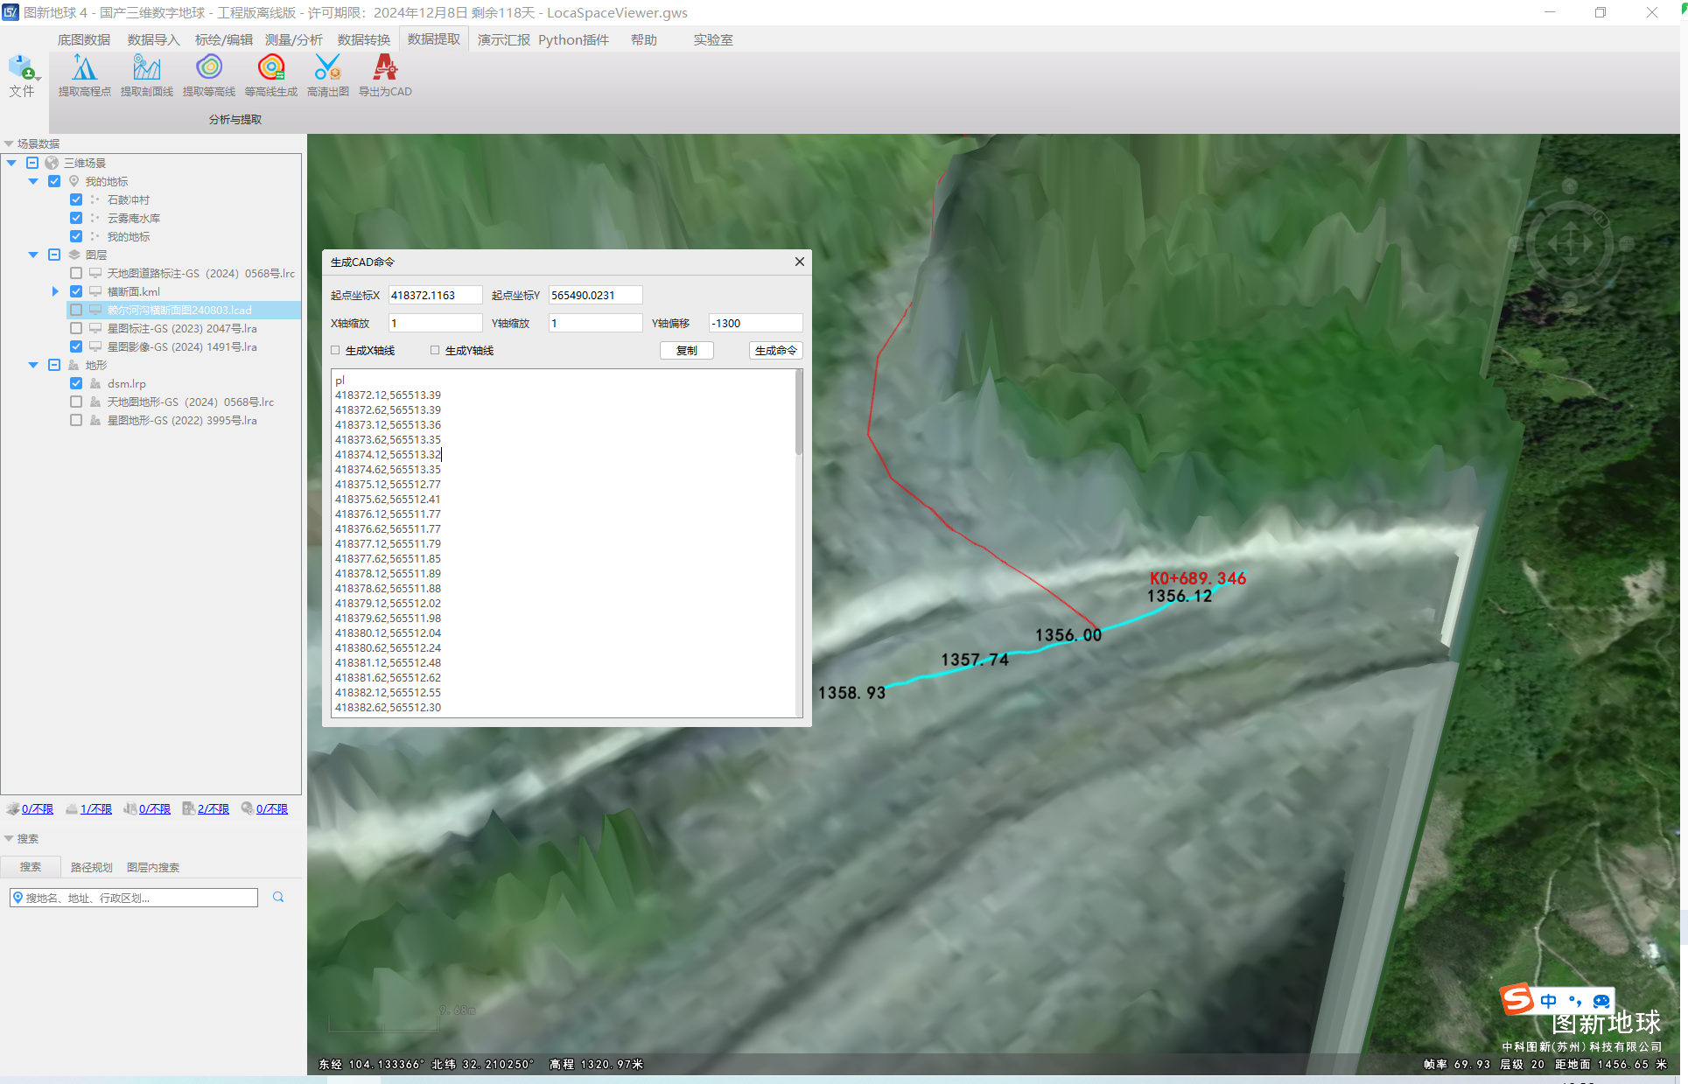Enable the 生成X轴线 checkbox
The image size is (1688, 1084).
(336, 350)
